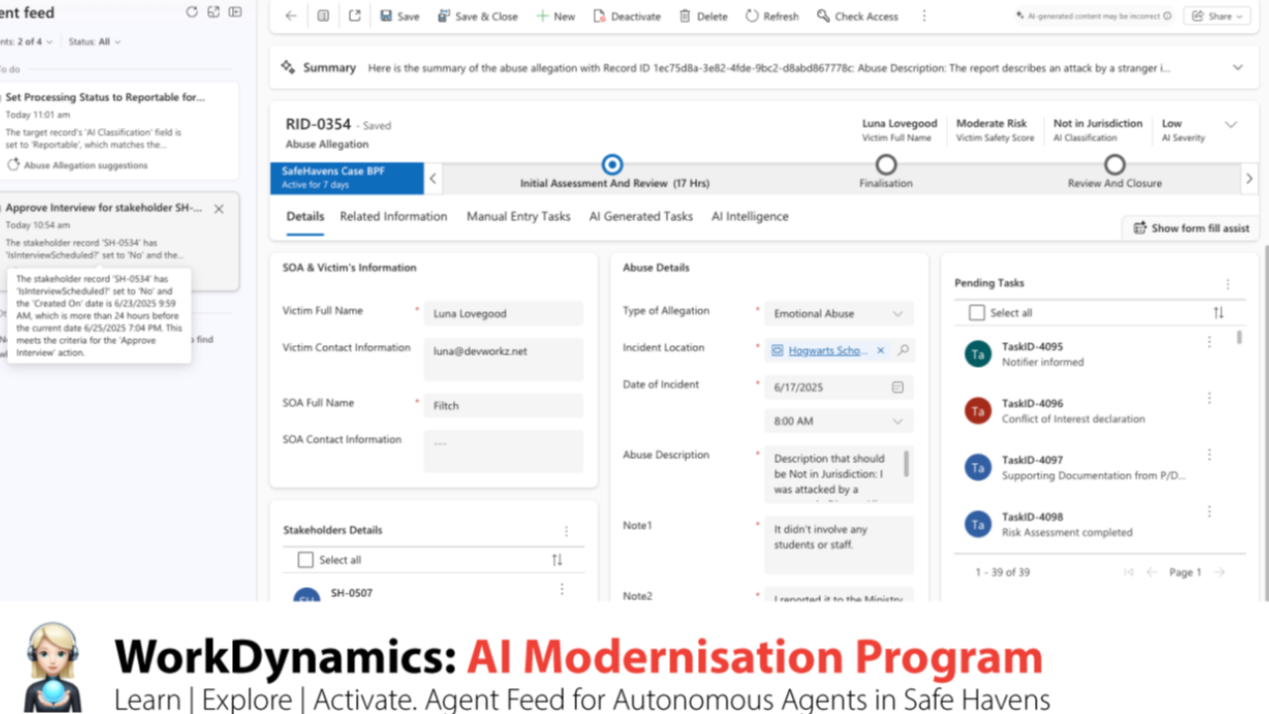Screen dimensions: 1269x714
Task: Sort the Stakeholders Details list
Action: 557,560
